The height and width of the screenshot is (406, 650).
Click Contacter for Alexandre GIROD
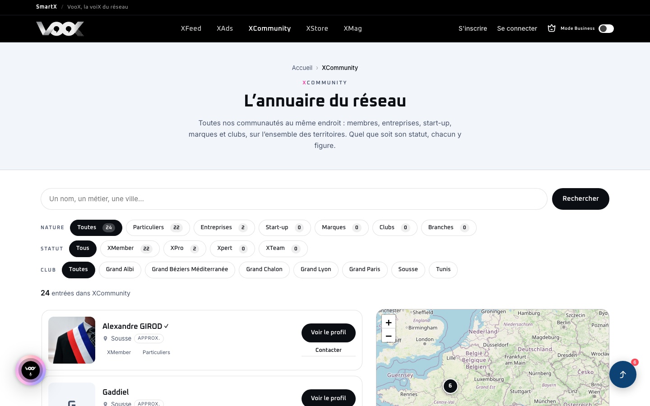pyautogui.click(x=329, y=350)
